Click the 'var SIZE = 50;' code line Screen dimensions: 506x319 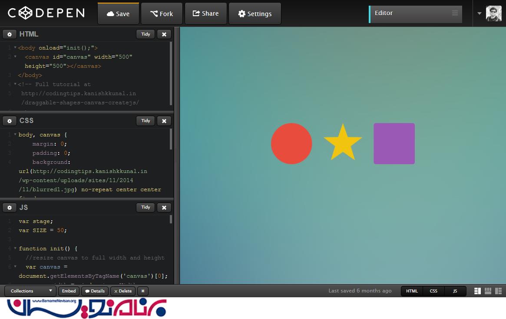(43, 230)
